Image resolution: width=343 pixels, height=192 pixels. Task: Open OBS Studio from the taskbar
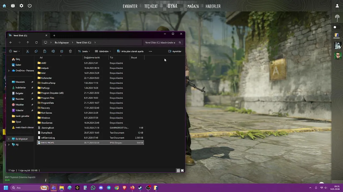click(148, 188)
